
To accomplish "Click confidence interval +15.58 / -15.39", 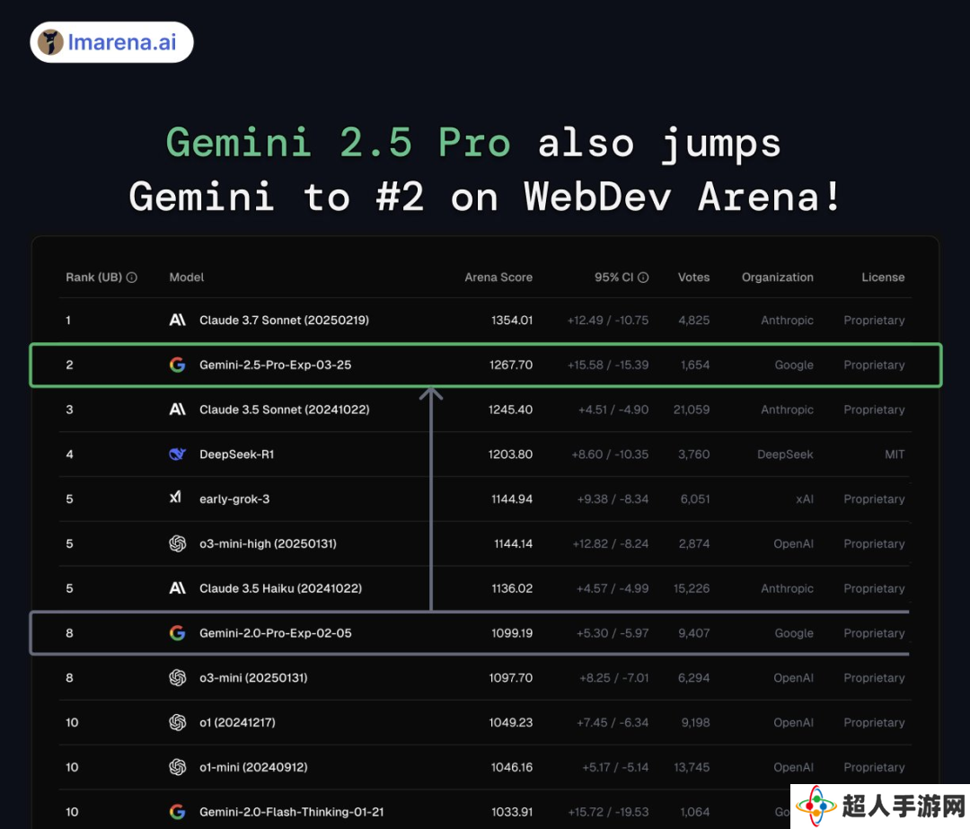I will 608,365.
